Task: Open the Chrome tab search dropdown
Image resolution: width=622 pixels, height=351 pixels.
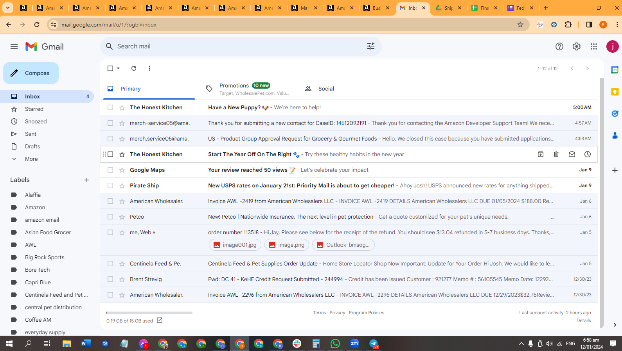Action: click(7, 8)
